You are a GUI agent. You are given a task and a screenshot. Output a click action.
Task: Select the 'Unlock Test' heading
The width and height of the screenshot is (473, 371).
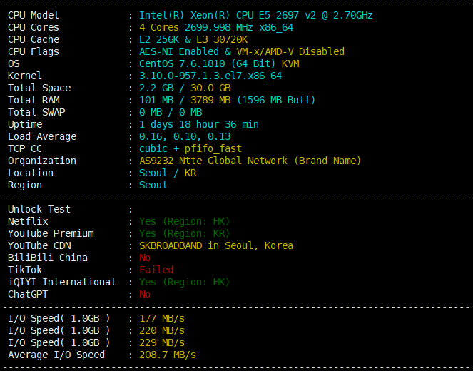coord(39,209)
